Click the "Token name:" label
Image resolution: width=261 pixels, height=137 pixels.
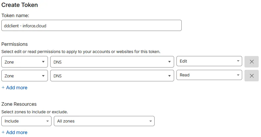[16, 15]
